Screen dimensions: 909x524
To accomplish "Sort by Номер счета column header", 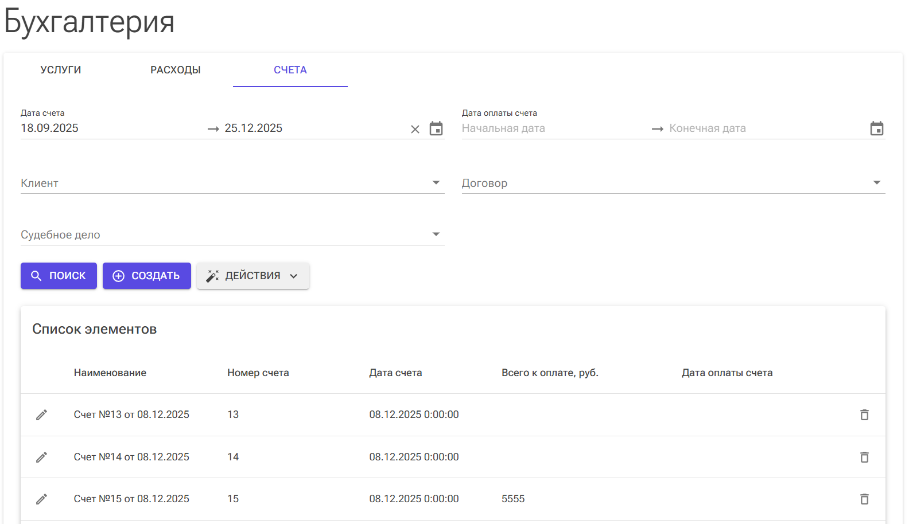I will (258, 373).
